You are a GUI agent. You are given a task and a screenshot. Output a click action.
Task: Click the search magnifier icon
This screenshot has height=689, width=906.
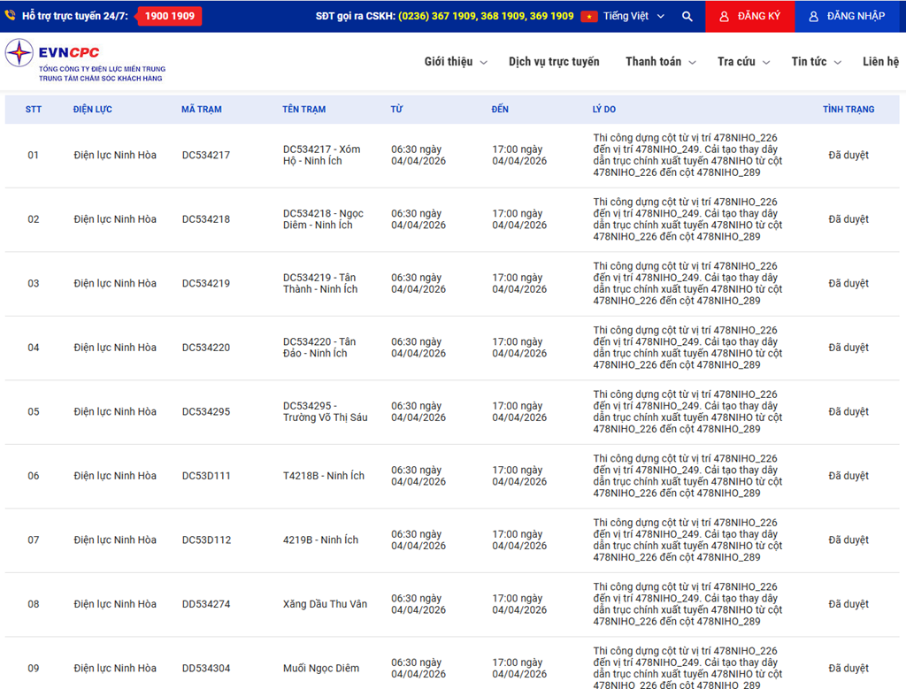point(687,17)
